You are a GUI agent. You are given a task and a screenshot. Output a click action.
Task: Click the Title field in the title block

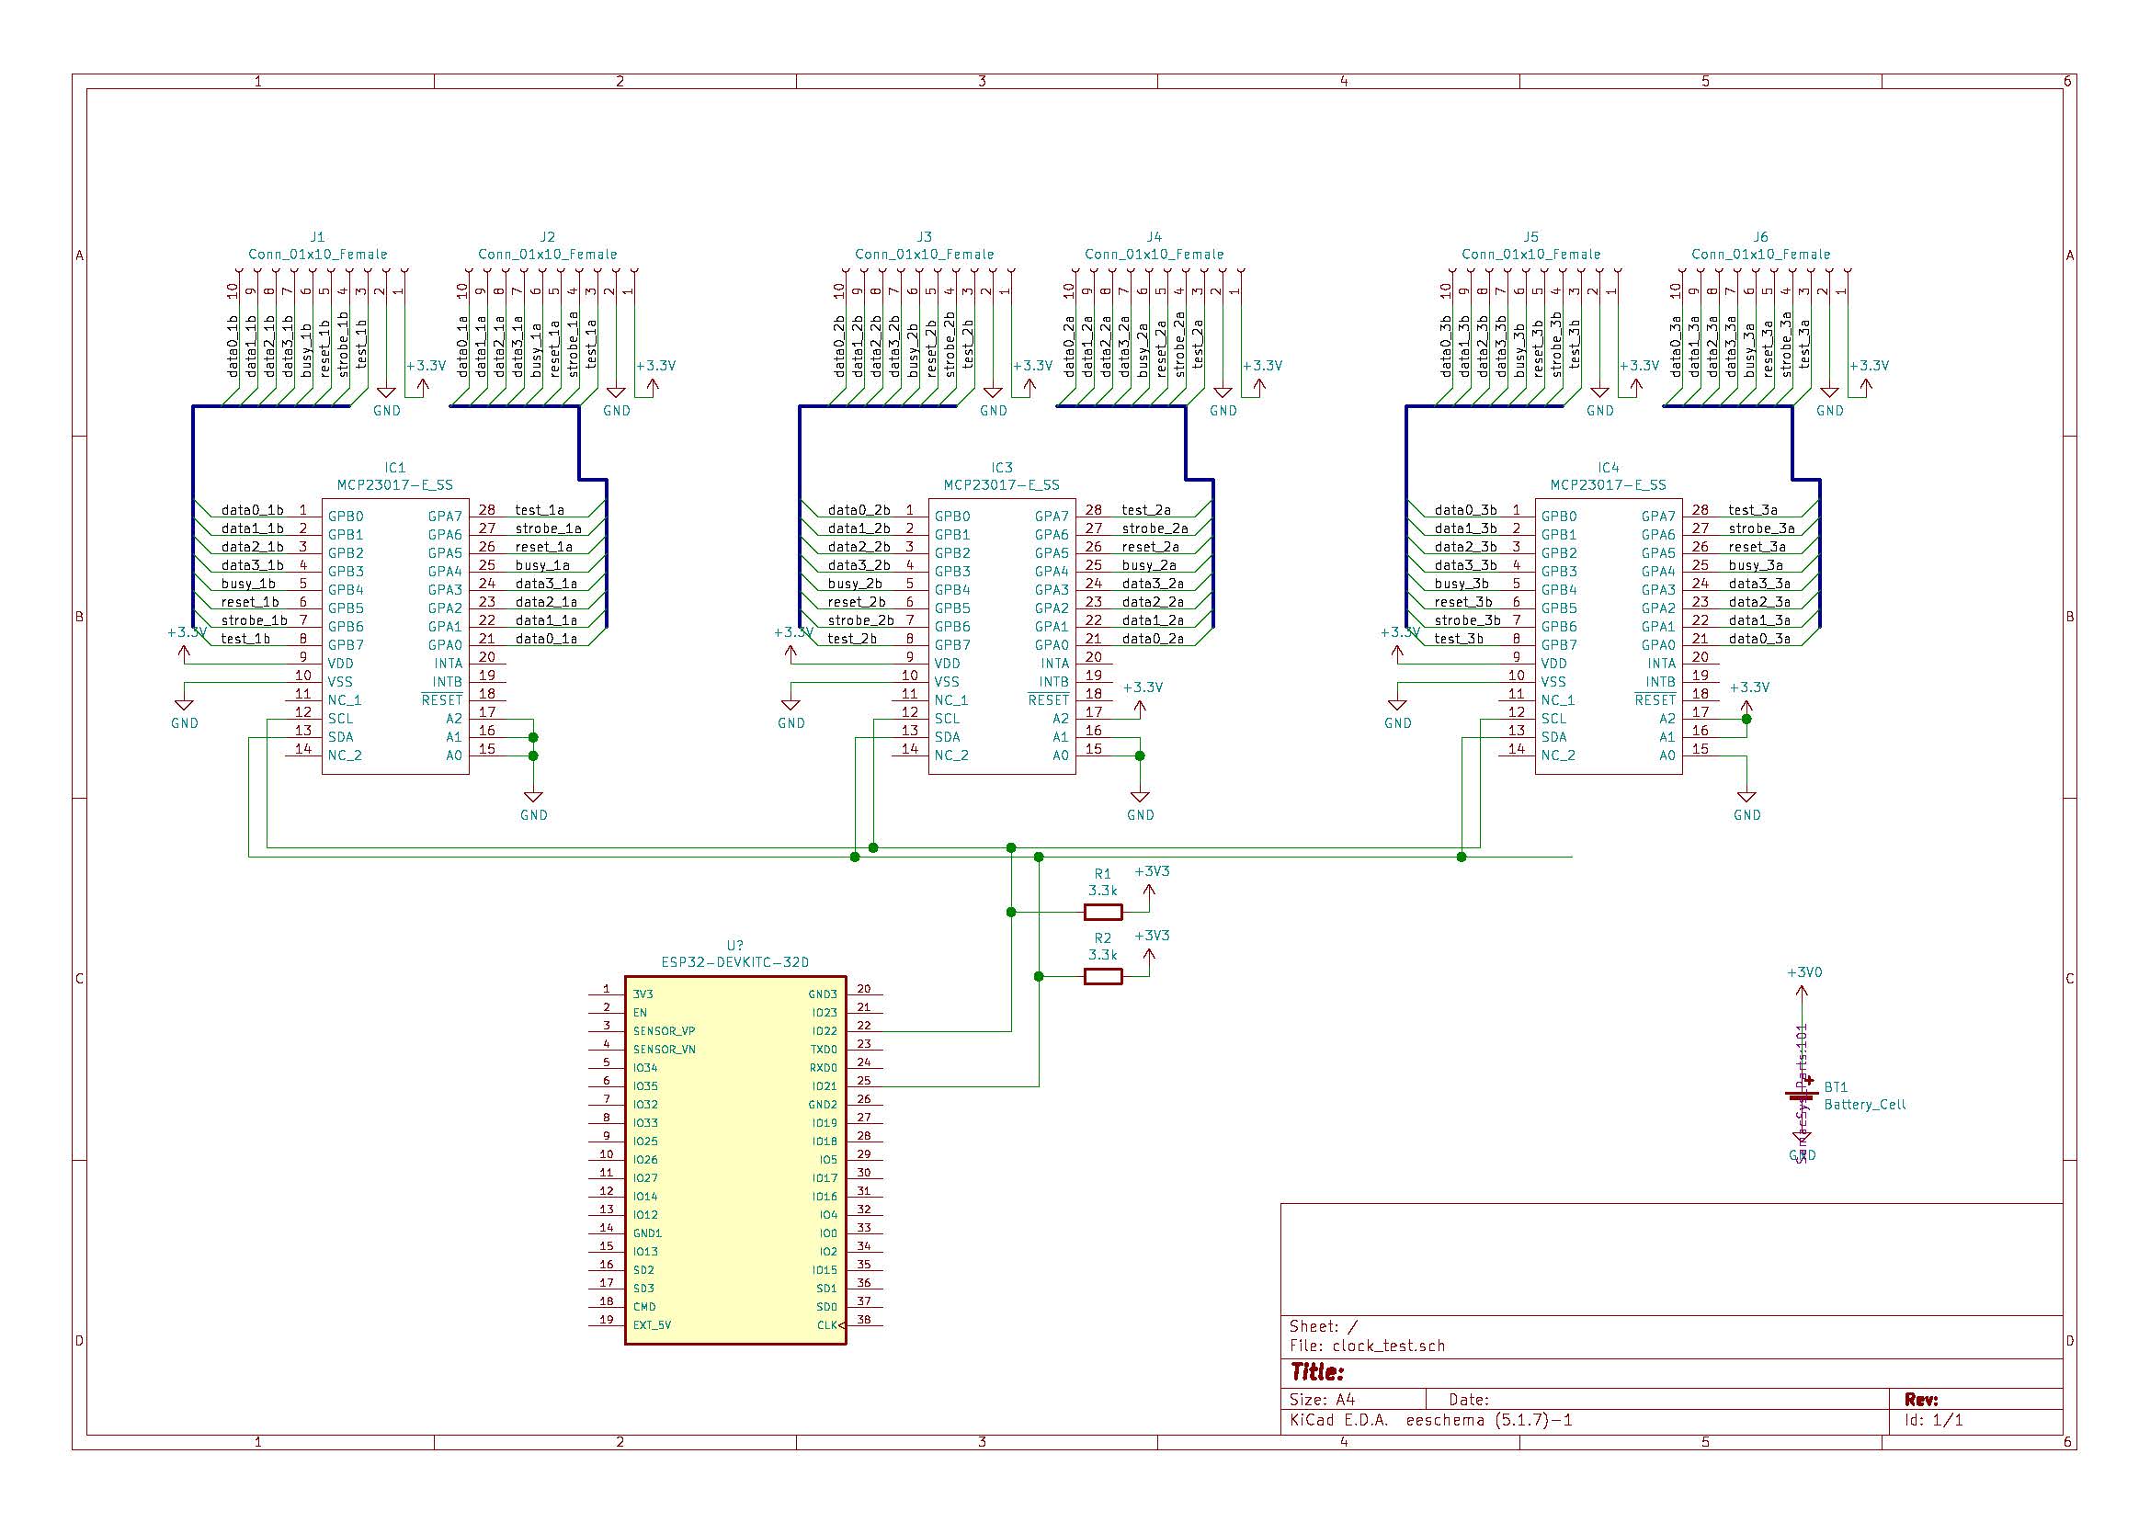point(1317,1372)
